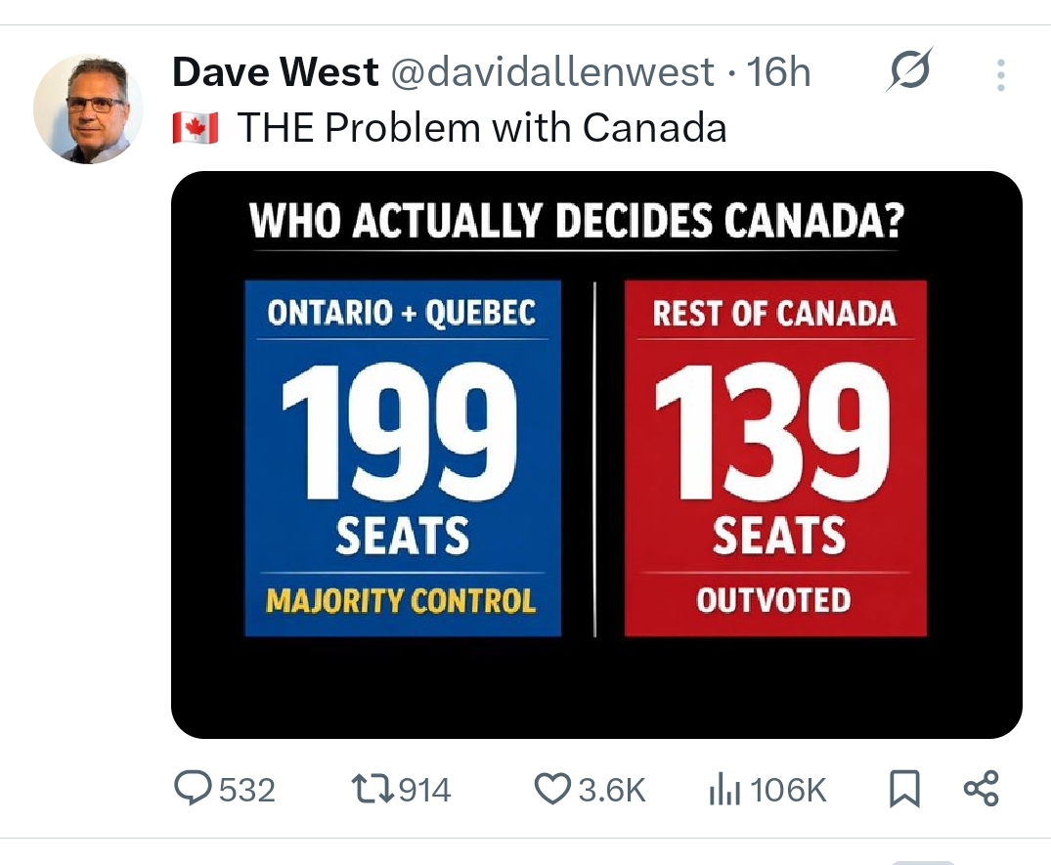
Task: Click the 106K views count
Action: click(788, 790)
